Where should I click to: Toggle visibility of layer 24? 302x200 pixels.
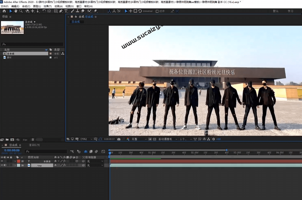point(2,165)
